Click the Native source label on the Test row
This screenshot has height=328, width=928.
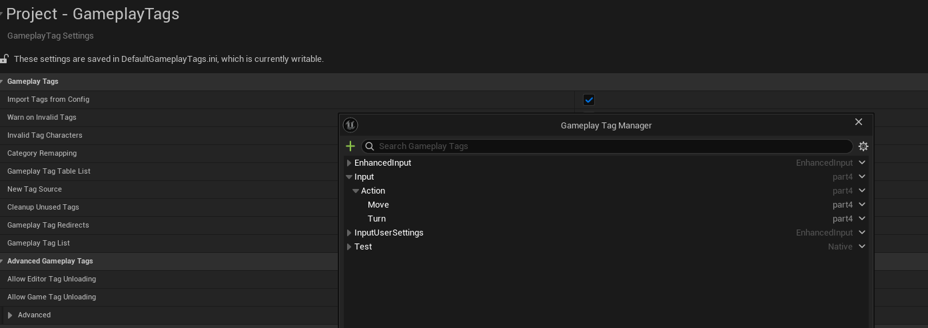[840, 247]
